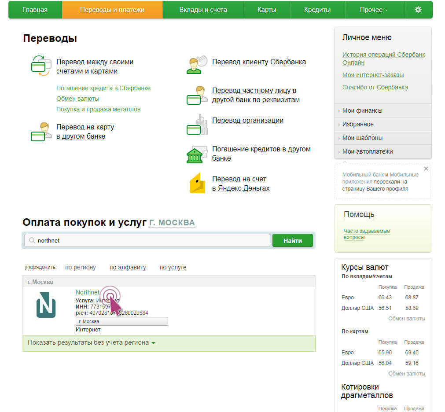Select Перевод клиенту Сбербанка

coord(259,62)
